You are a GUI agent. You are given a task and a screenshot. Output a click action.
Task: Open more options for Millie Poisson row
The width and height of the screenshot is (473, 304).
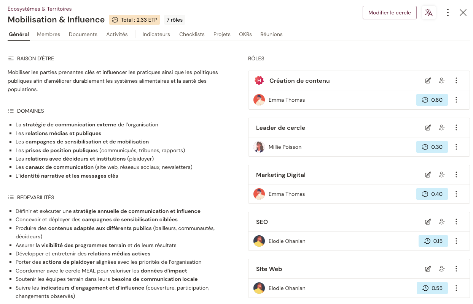[456, 147]
